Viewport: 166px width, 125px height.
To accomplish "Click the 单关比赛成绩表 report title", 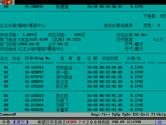I will coord(118,26).
